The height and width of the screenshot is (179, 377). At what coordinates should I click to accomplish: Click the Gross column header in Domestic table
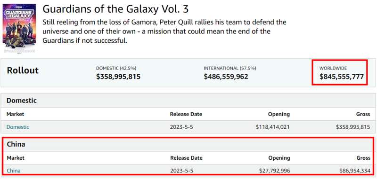tap(363, 114)
